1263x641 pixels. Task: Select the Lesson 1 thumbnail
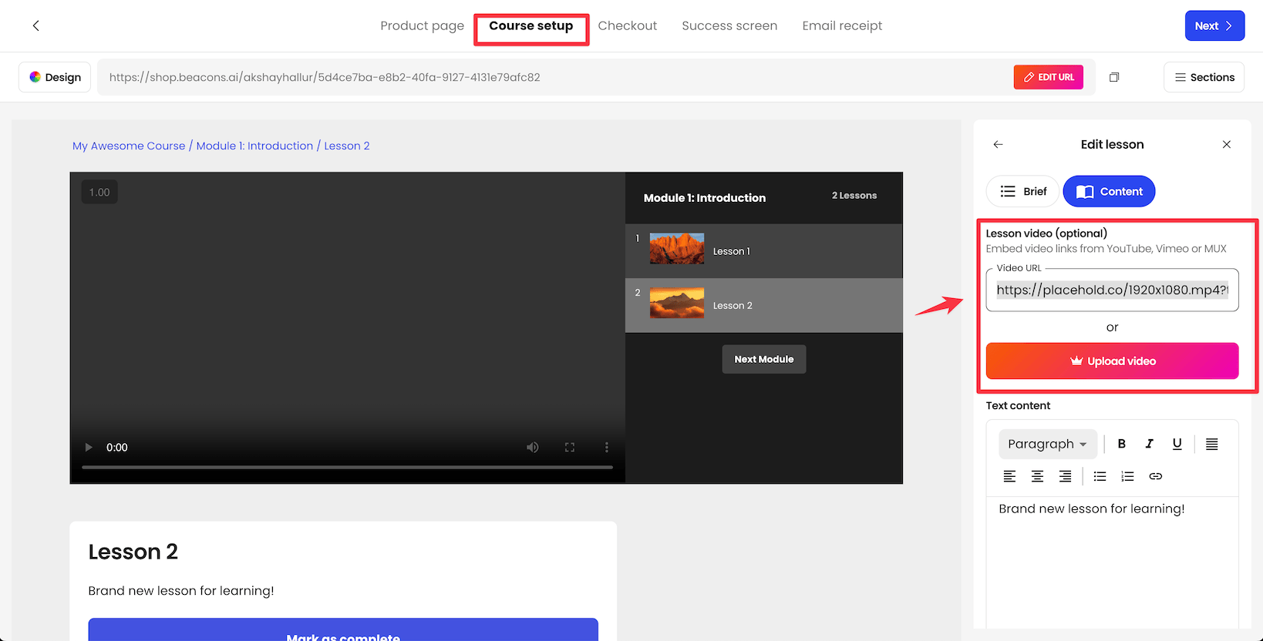pyautogui.click(x=676, y=249)
